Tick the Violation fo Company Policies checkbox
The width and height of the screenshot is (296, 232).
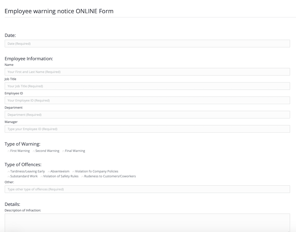[73, 172]
